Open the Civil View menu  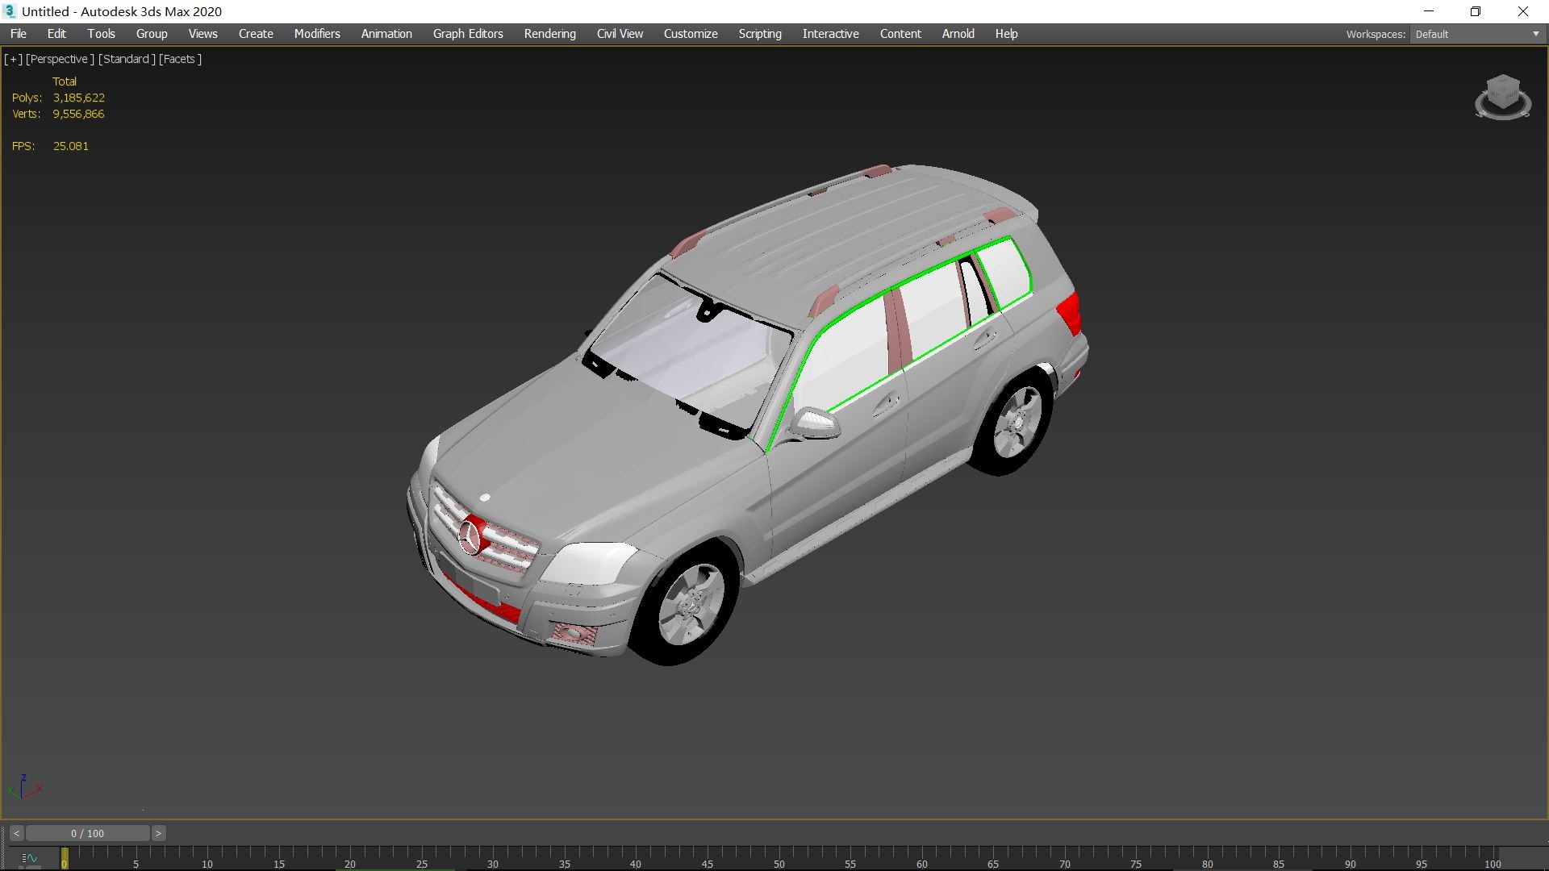click(x=620, y=34)
